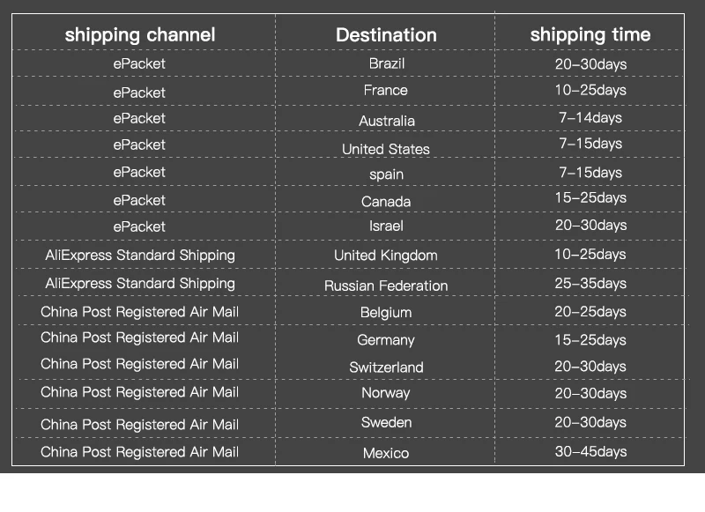Select the spain destination cell
The width and height of the screenshot is (705, 512).
click(386, 174)
